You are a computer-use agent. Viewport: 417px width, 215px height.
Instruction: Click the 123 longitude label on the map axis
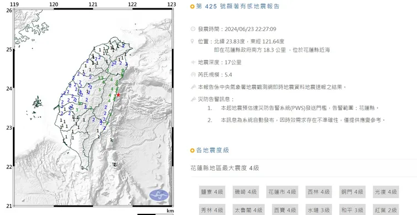(x=172, y=4)
